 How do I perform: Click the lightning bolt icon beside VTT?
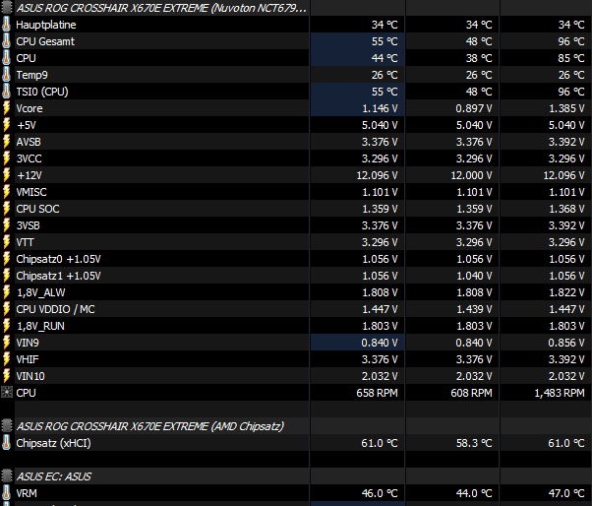pyautogui.click(x=7, y=242)
